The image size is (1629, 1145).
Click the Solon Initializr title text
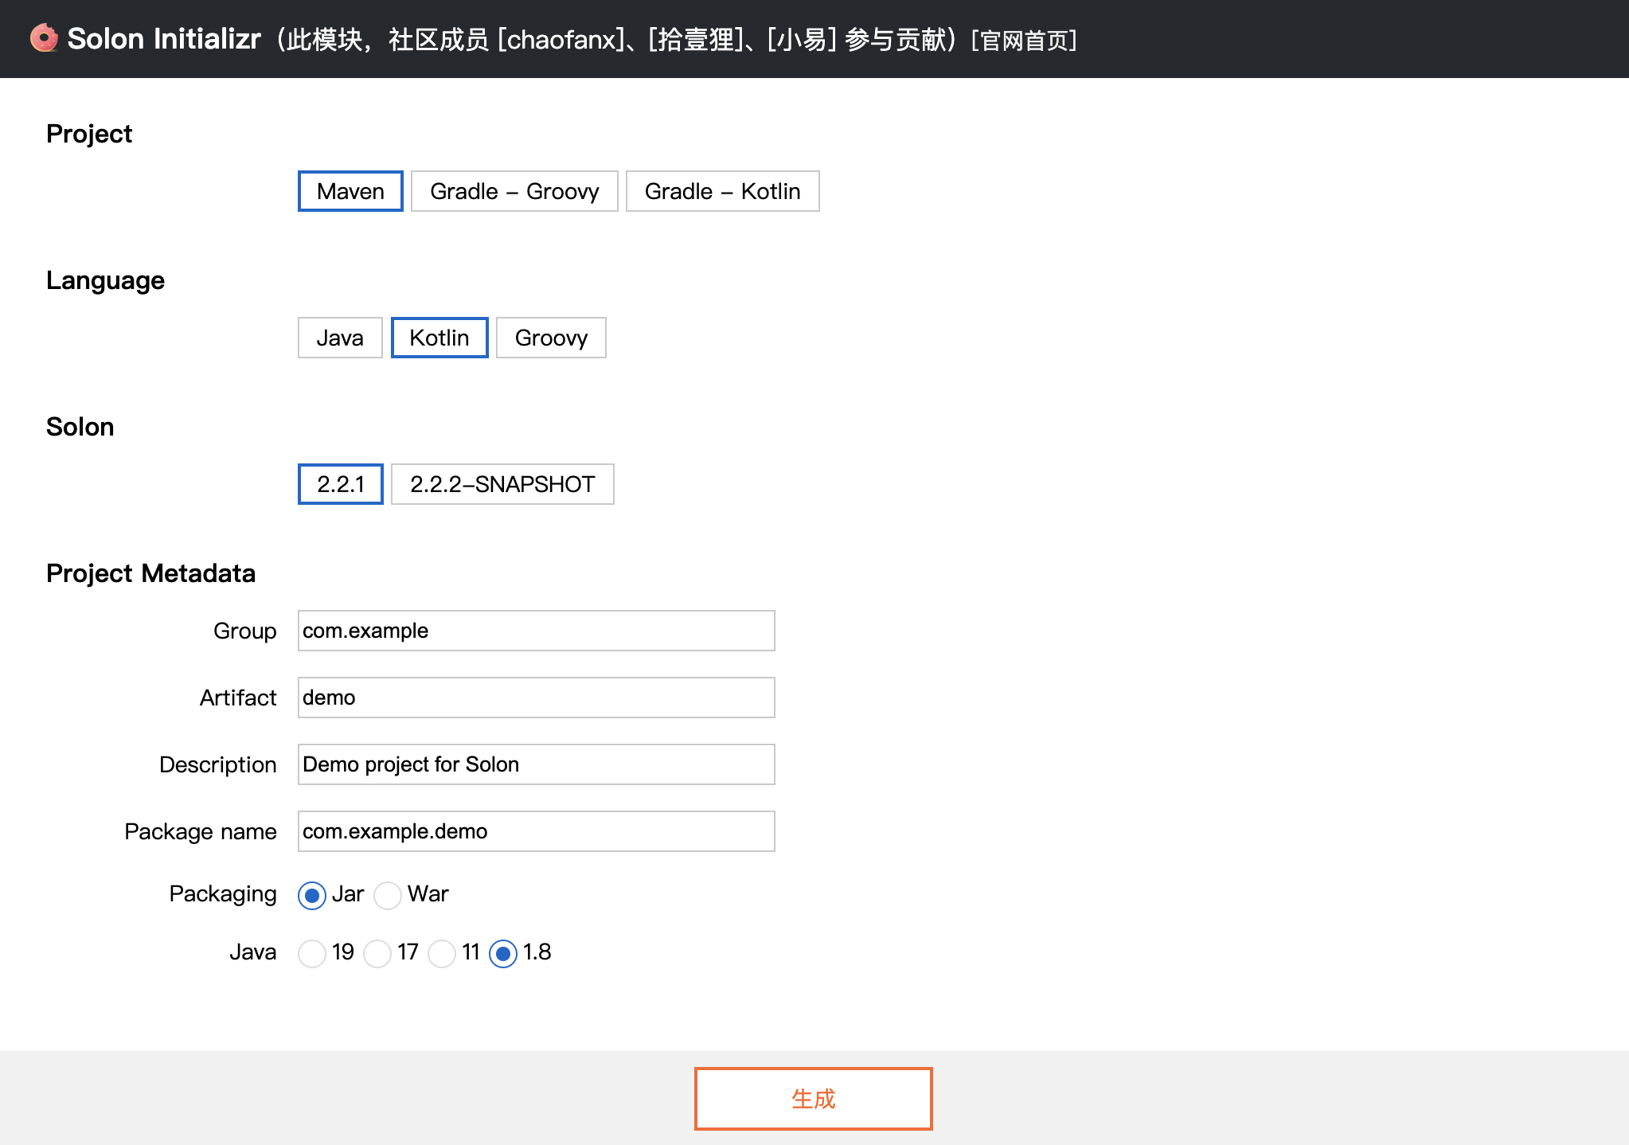coord(164,38)
